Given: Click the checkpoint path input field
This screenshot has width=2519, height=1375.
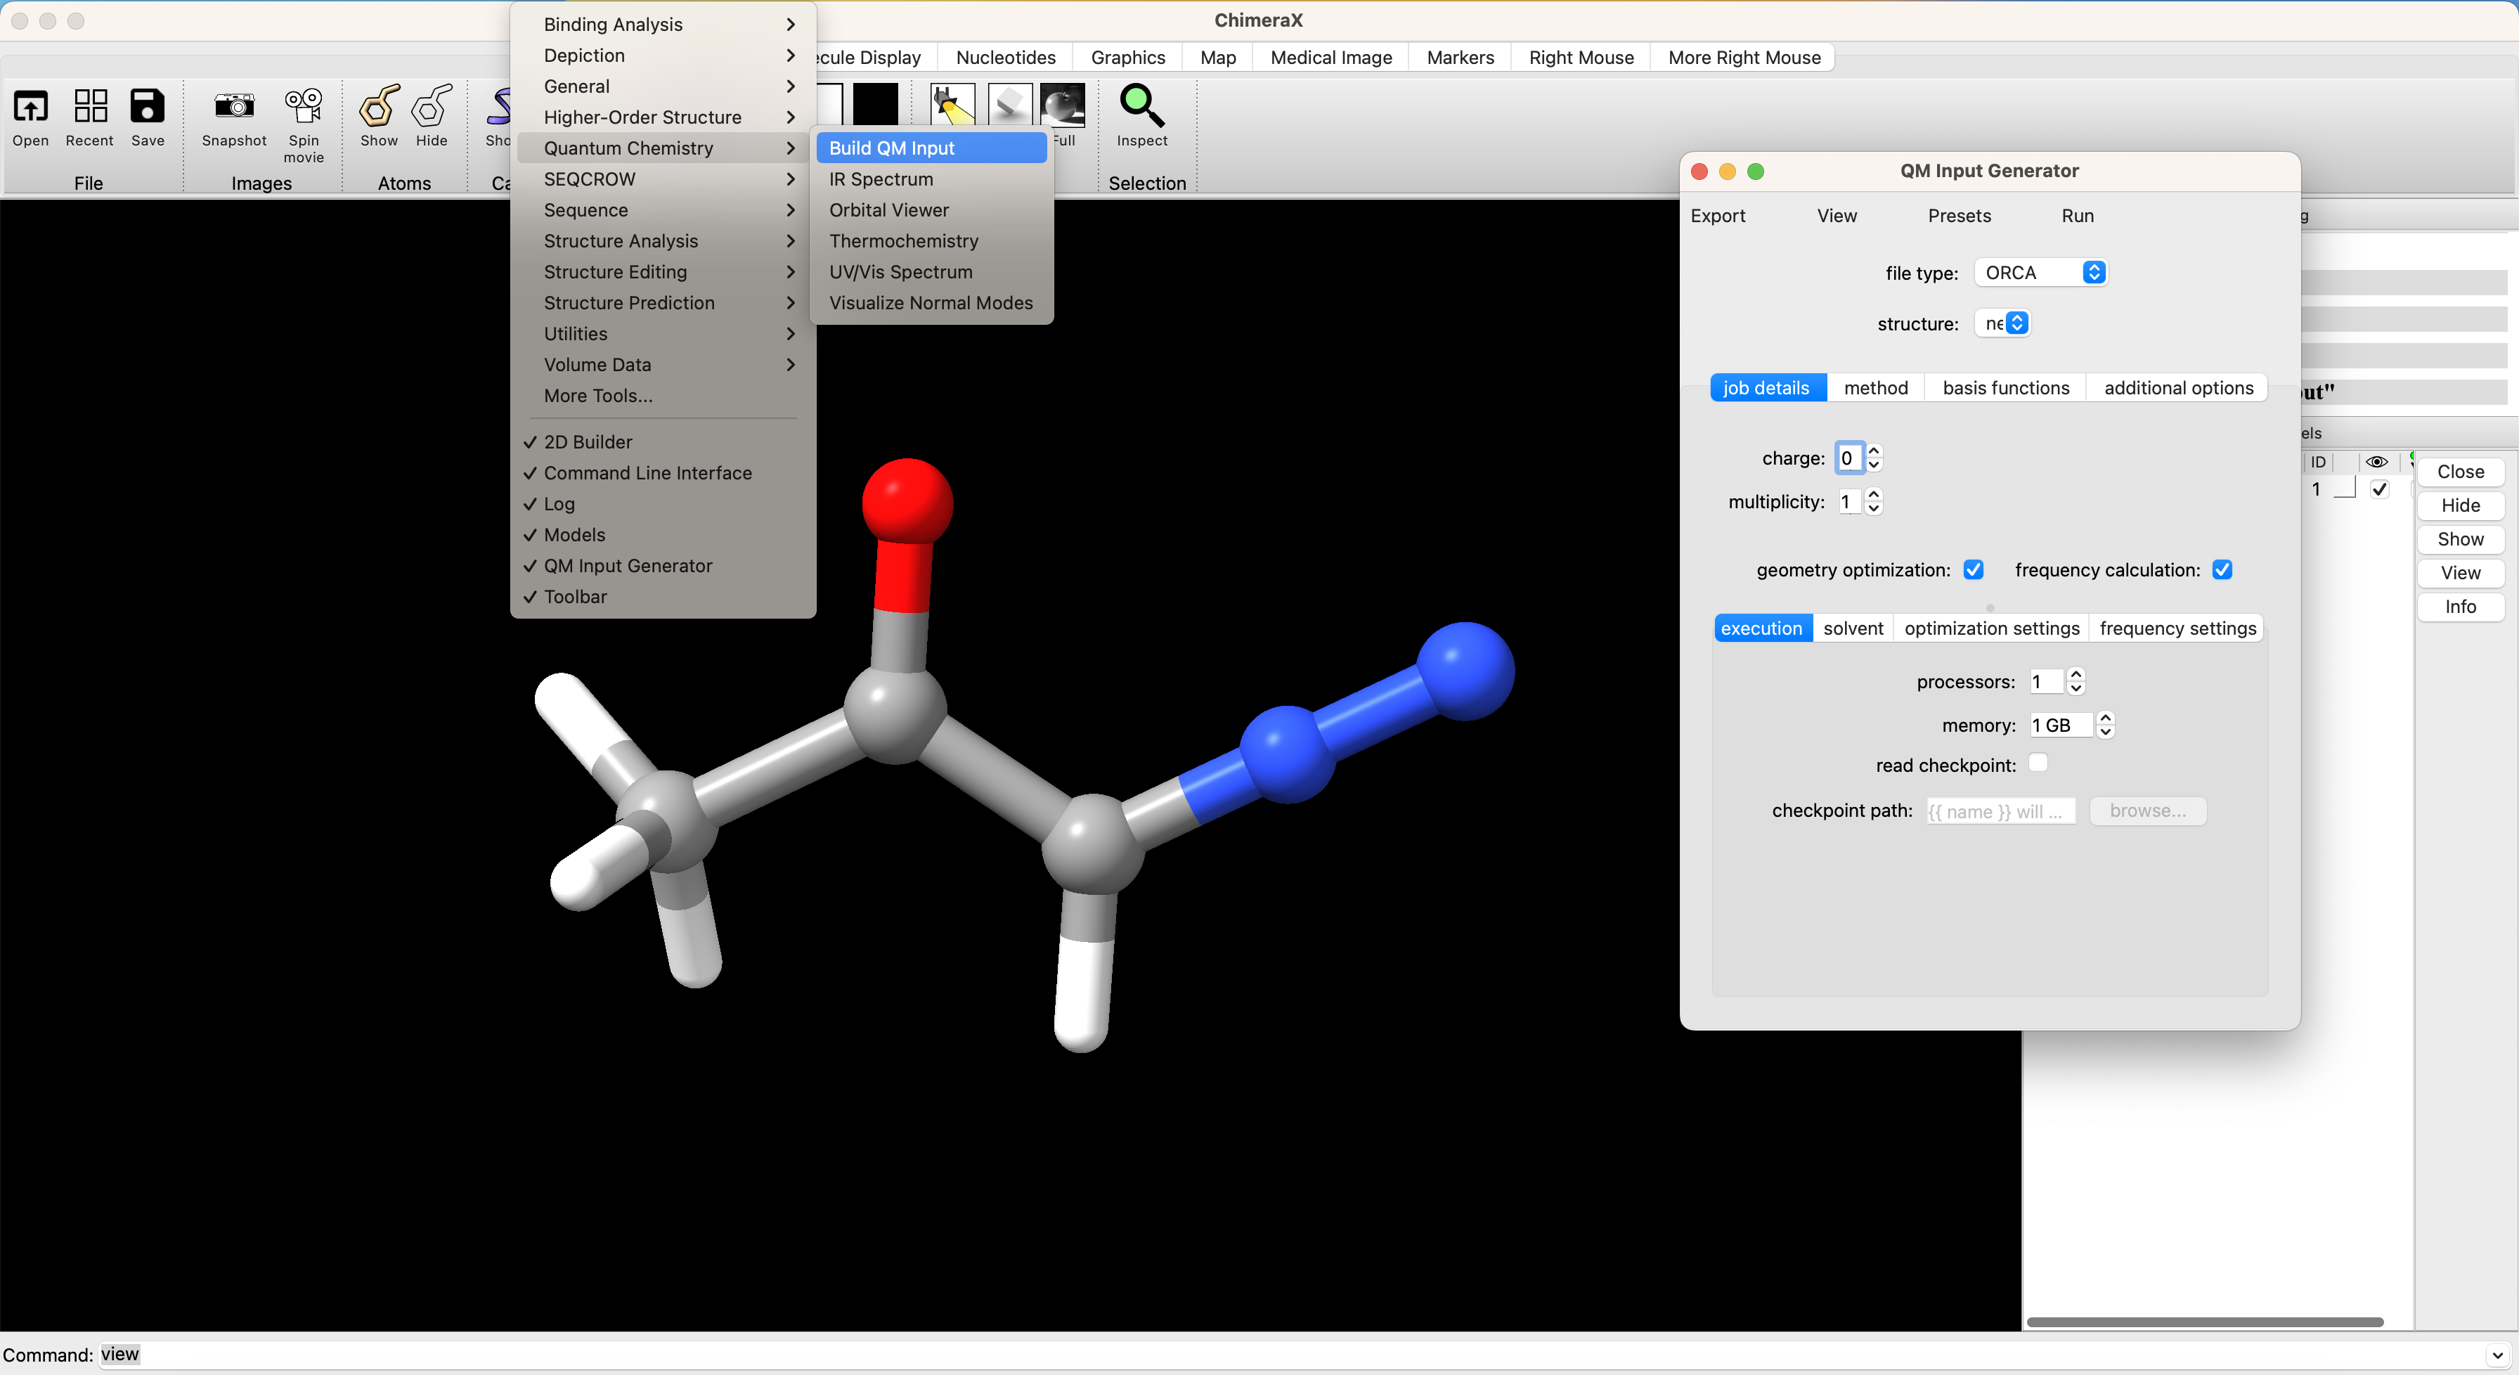Looking at the screenshot, I should pyautogui.click(x=2000, y=811).
